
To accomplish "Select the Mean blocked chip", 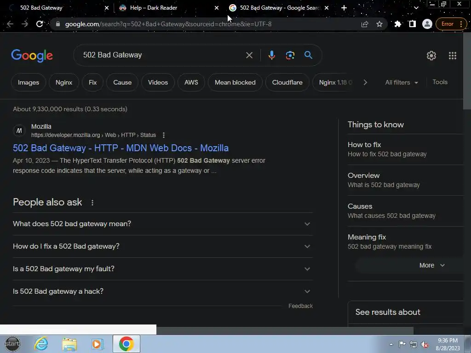I will pos(235,83).
